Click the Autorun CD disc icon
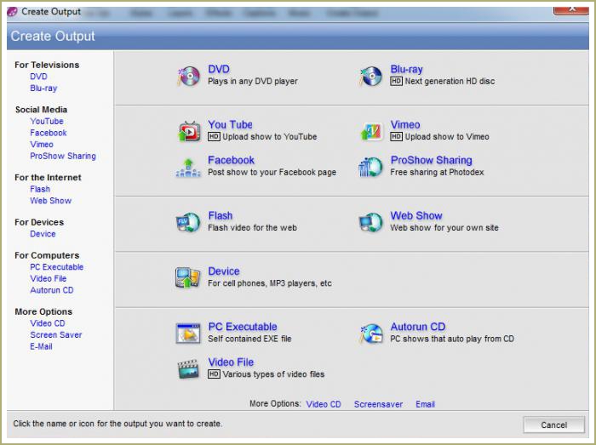The height and width of the screenshot is (445, 596). click(x=371, y=333)
